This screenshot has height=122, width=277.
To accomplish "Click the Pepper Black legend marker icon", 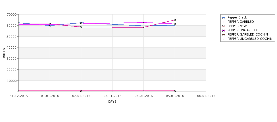I will pyautogui.click(x=224, y=18).
